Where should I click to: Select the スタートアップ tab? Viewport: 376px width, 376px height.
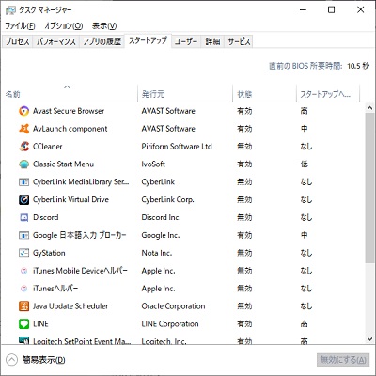click(148, 40)
